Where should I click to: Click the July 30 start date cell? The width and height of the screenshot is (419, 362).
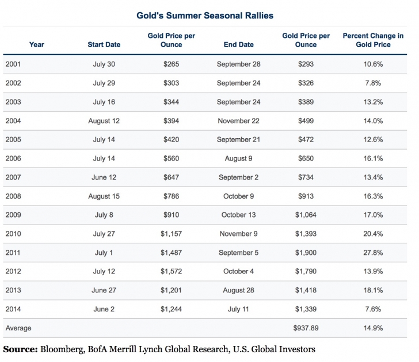[104, 64]
